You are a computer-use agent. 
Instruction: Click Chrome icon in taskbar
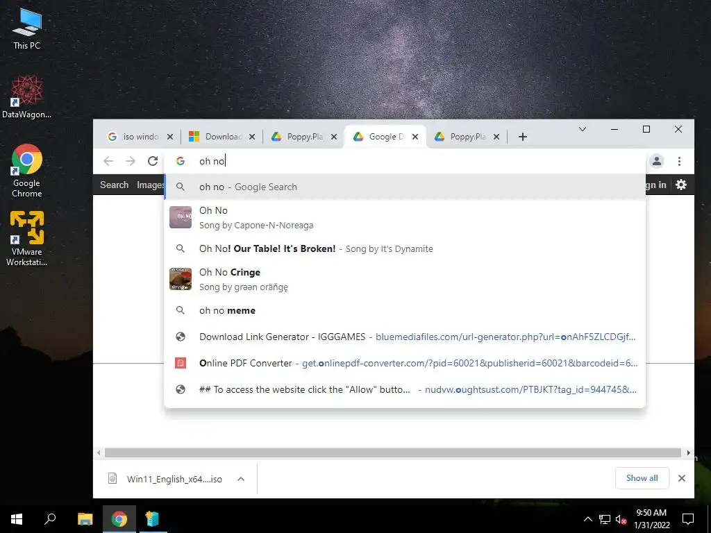click(119, 519)
